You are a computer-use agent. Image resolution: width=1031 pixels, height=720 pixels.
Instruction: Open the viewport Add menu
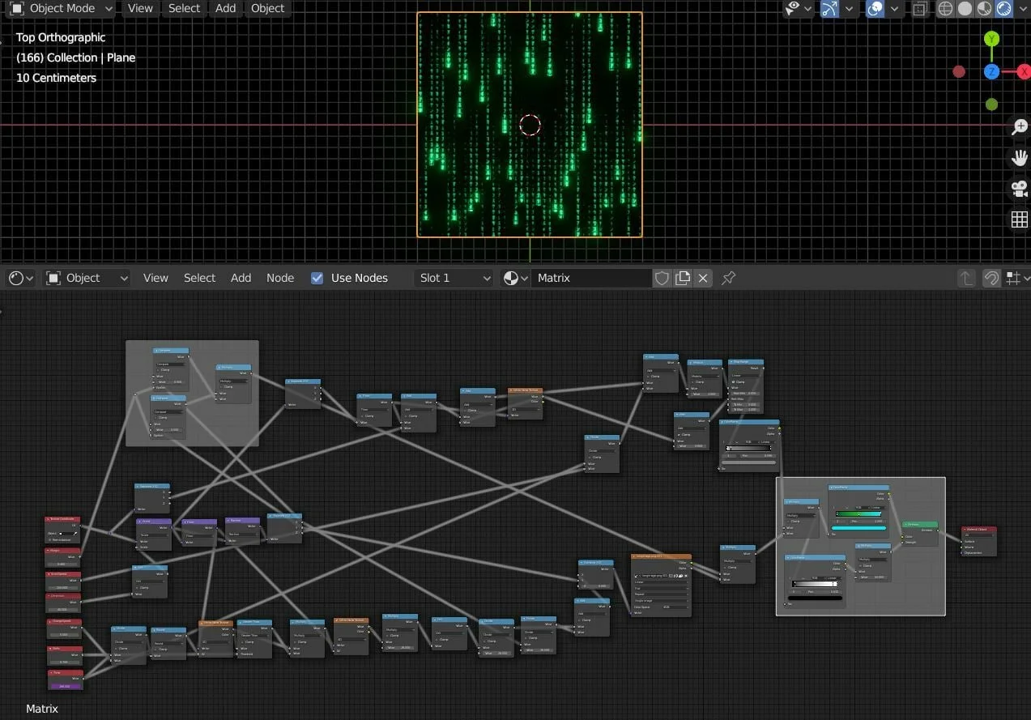(225, 8)
